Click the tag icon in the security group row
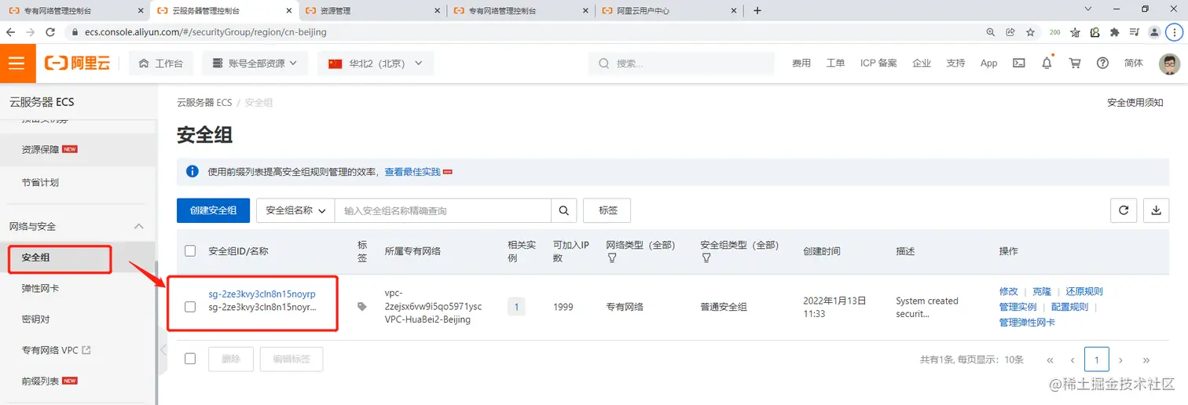 (x=362, y=307)
